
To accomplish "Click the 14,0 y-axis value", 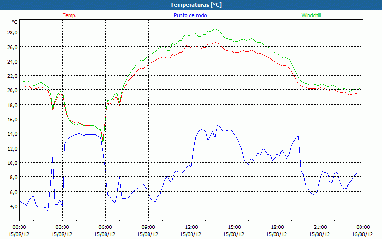I will tap(12, 134).
